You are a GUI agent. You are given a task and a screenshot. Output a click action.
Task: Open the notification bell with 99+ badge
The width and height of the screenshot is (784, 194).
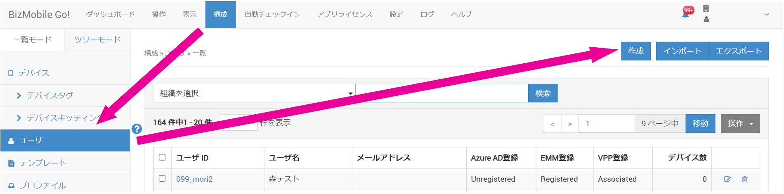click(x=686, y=14)
